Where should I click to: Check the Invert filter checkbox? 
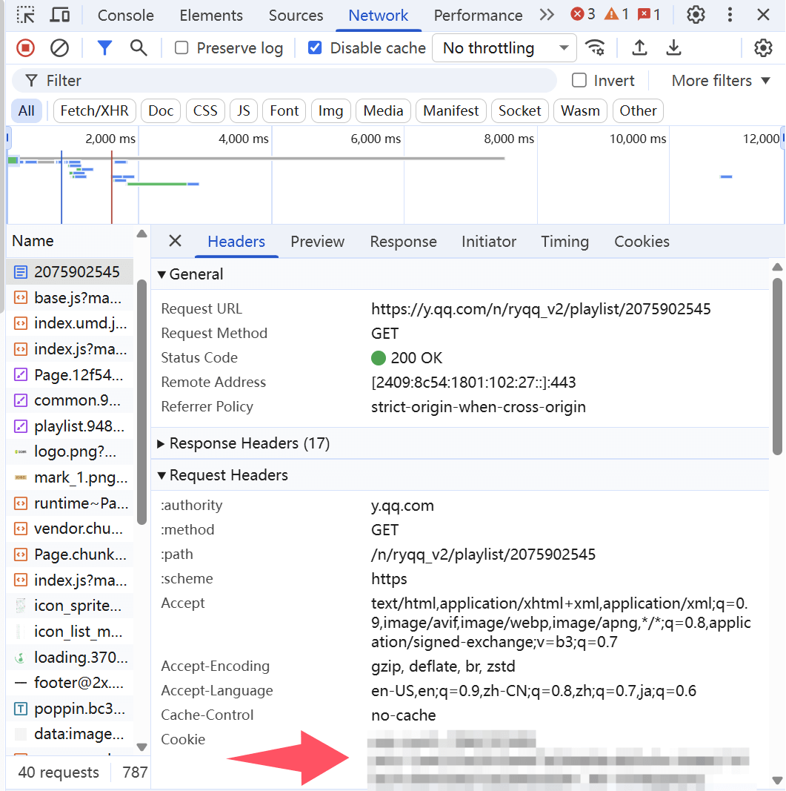579,81
